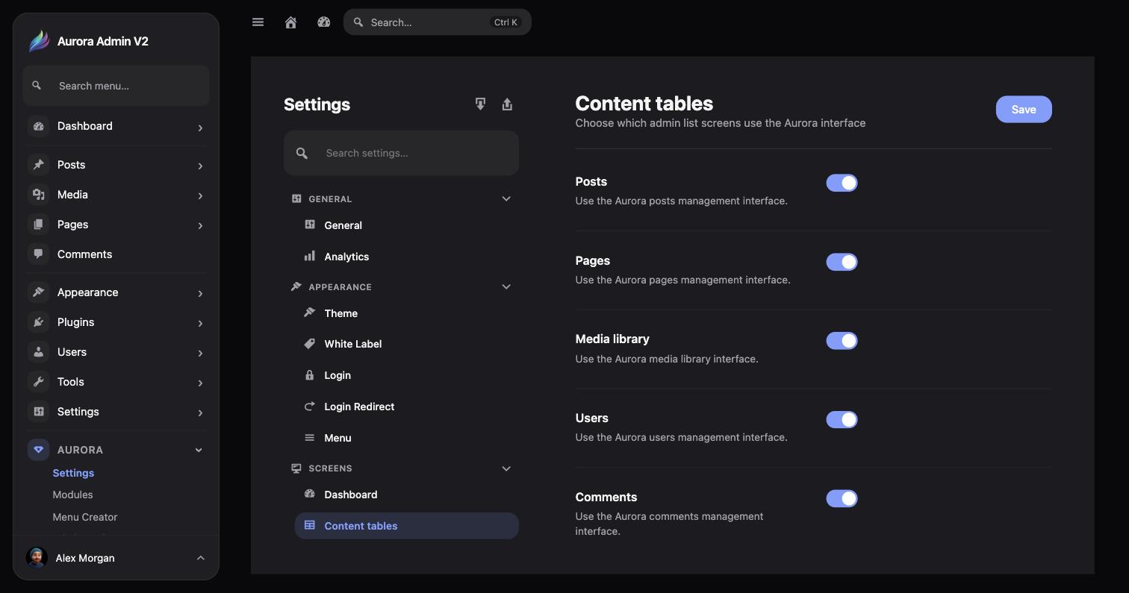
Task: Click the Login lock icon
Action: point(310,375)
